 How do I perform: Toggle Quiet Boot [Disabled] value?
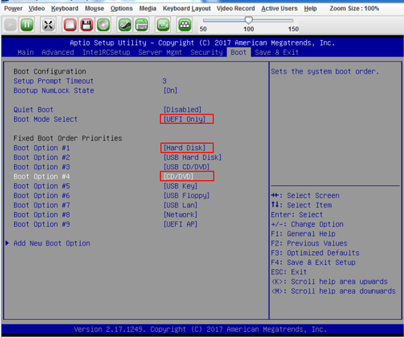click(182, 109)
